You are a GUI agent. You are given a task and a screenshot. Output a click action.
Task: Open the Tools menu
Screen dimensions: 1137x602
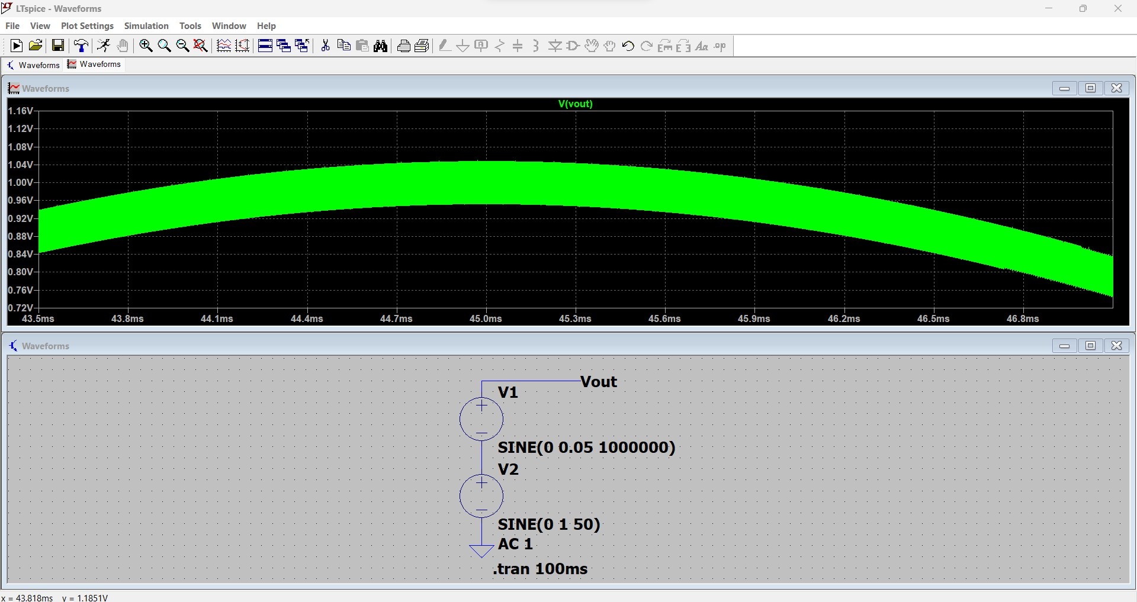[190, 26]
